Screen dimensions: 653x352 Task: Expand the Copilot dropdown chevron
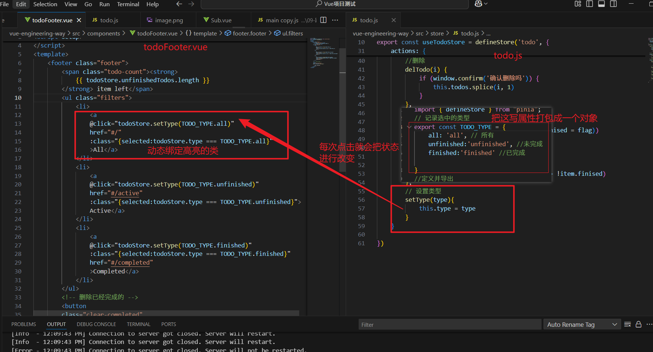coord(486,4)
